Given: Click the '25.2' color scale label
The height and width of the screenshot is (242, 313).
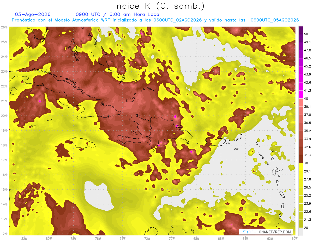Looking at the screenshot, I should [307, 196].
